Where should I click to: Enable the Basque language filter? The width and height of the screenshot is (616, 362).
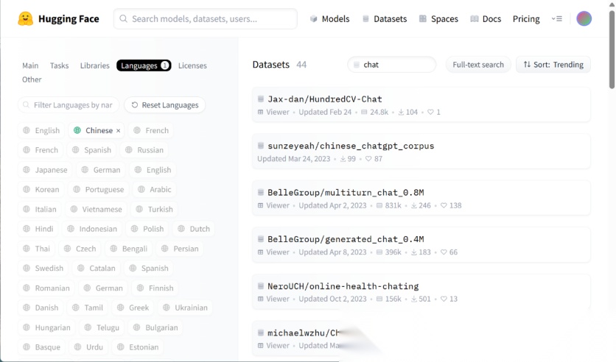tap(42, 347)
